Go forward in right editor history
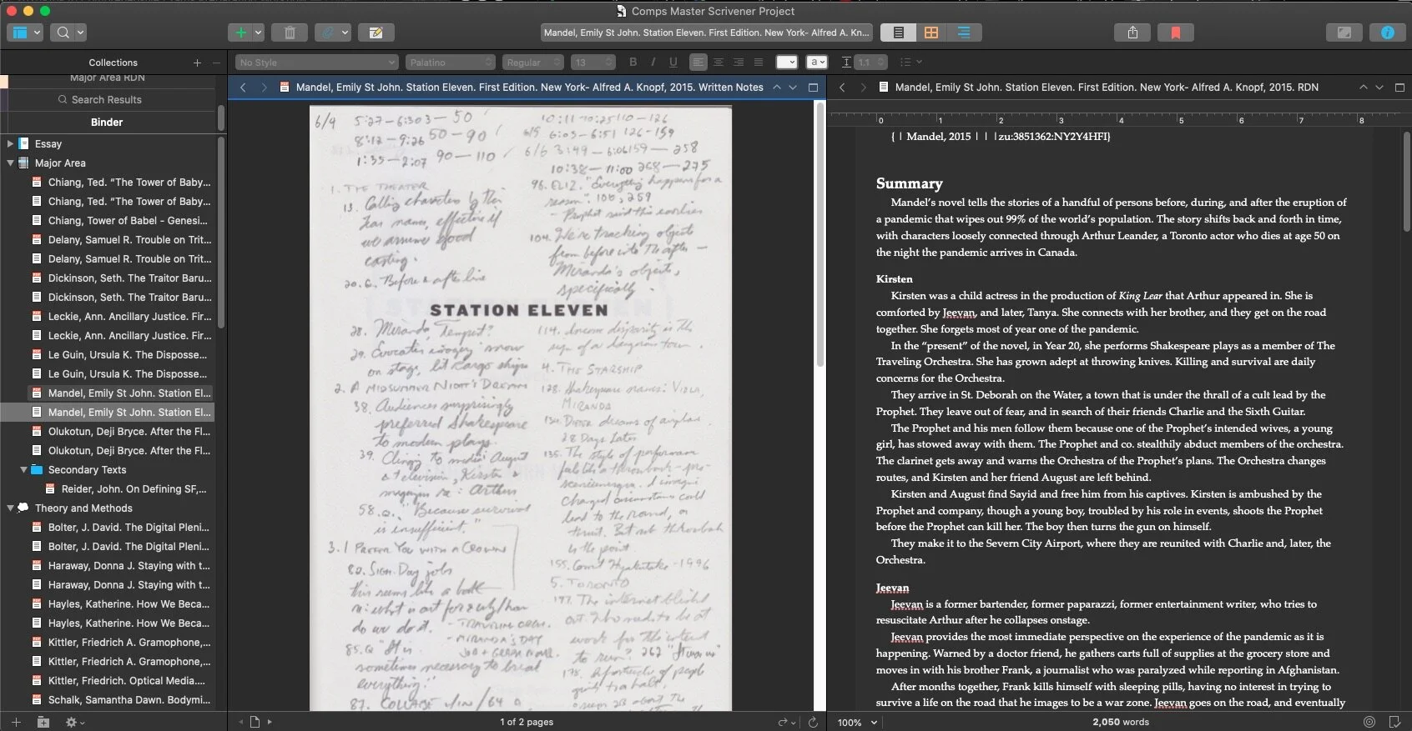The image size is (1412, 731). [x=863, y=87]
